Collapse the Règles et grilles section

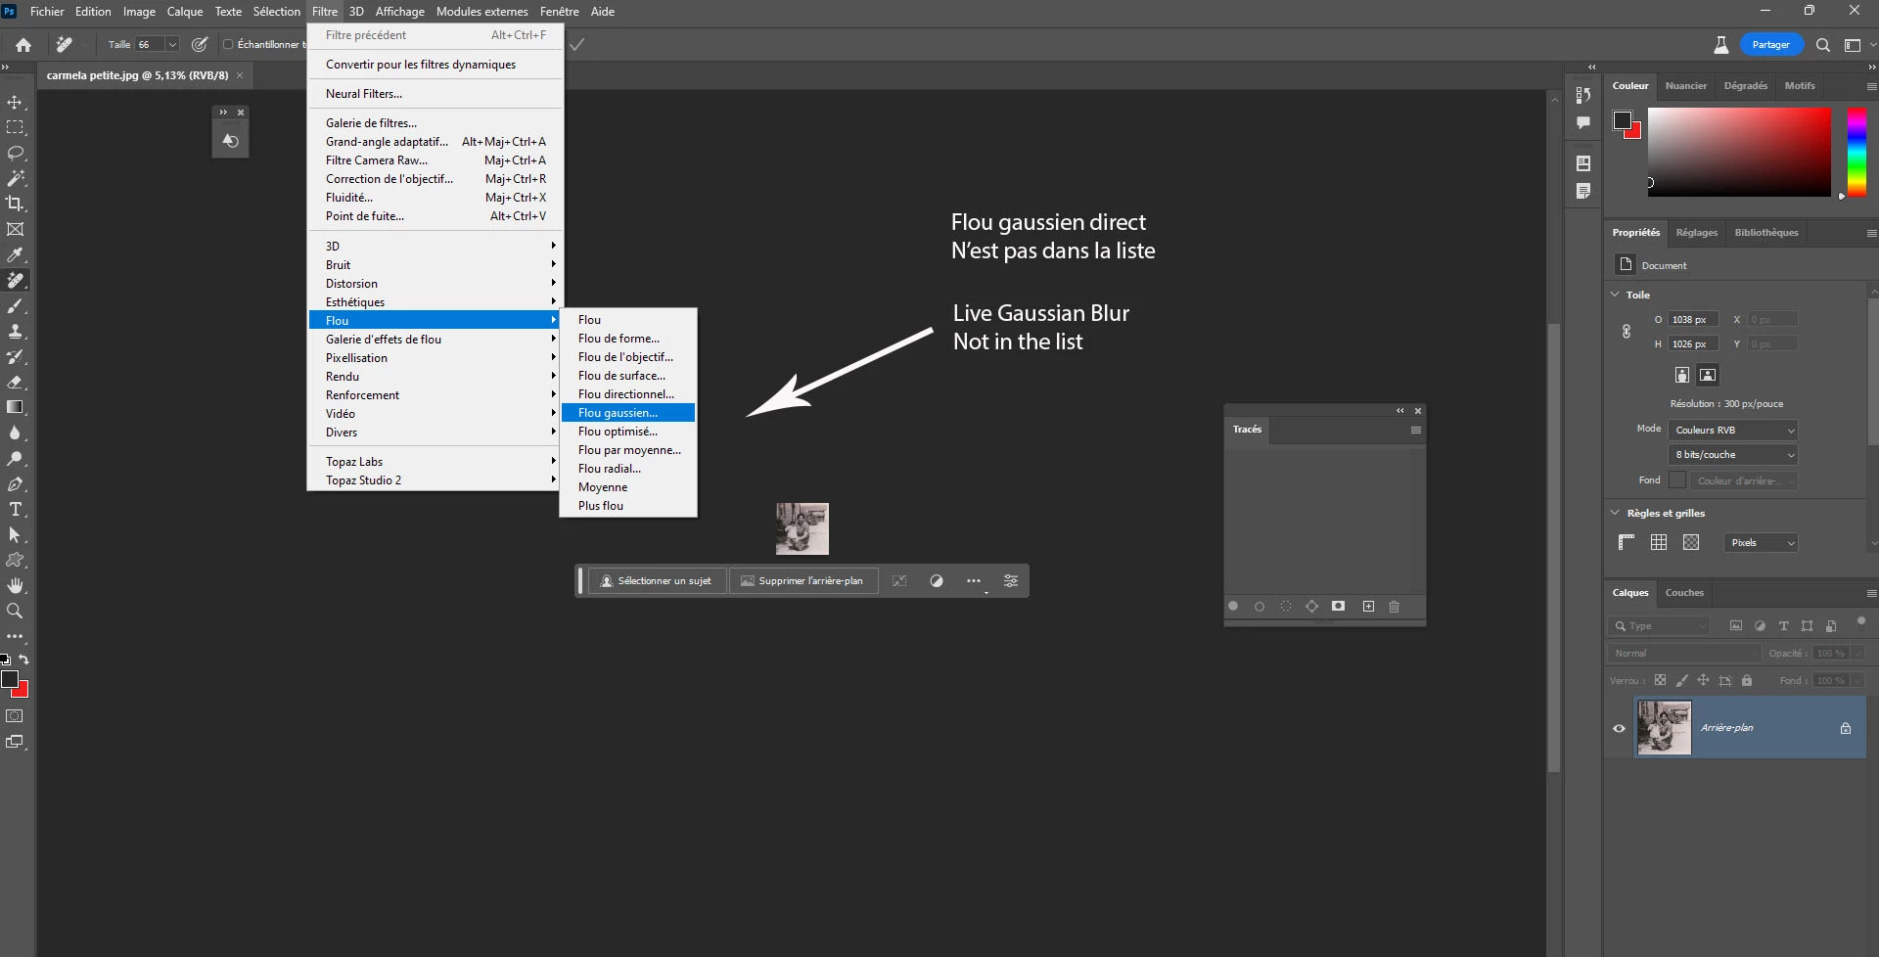tap(1615, 513)
